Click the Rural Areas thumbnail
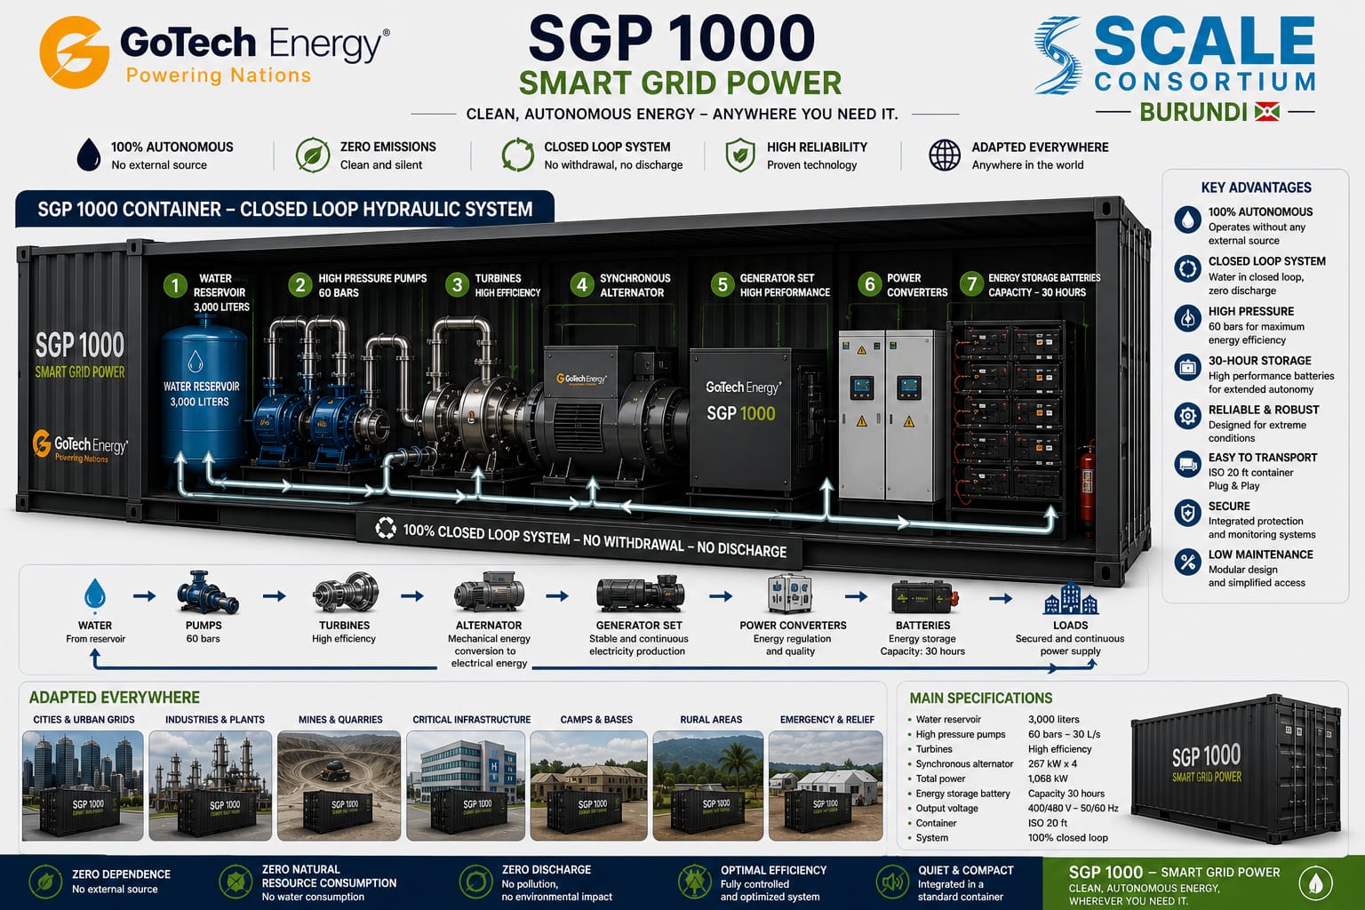The width and height of the screenshot is (1365, 910). point(708,786)
